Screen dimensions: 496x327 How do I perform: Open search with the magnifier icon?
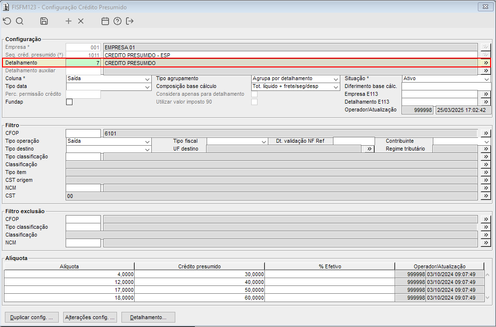20,21
